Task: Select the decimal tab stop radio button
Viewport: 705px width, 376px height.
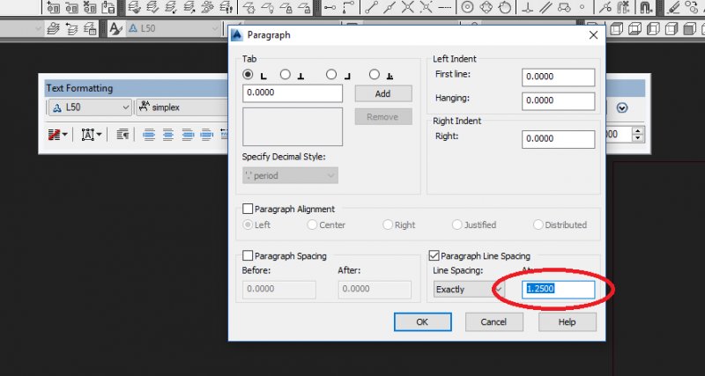Action: tap(375, 75)
